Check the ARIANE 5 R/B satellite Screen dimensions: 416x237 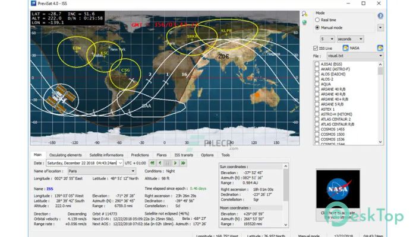coord(317,104)
